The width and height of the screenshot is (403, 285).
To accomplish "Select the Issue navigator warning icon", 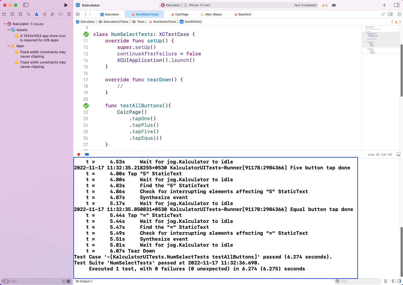I will click(x=36, y=14).
